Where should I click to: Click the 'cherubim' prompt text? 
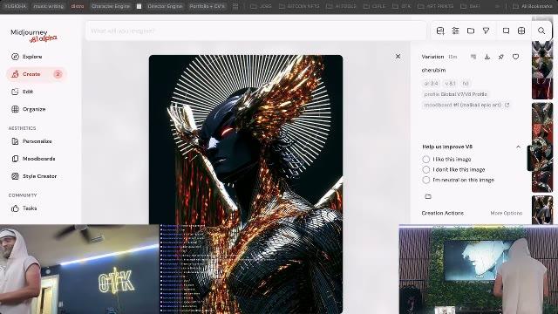433,70
